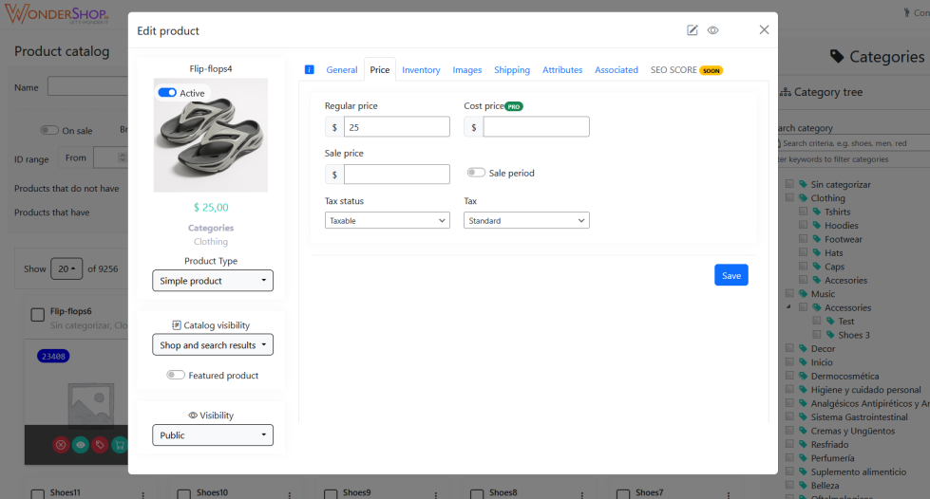This screenshot has width=930, height=499.
Task: Click the green cart icon on Flip-flops6 card
Action: [119, 444]
